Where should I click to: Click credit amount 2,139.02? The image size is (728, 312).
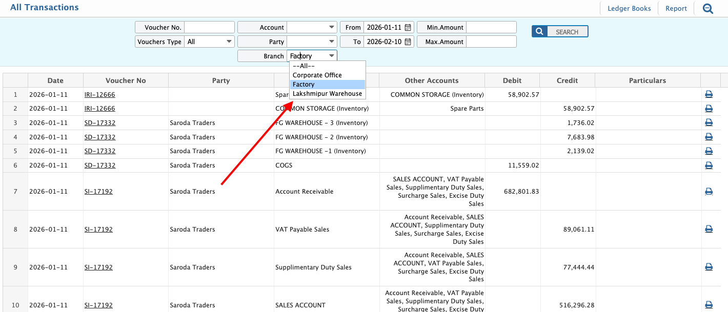[x=581, y=151]
